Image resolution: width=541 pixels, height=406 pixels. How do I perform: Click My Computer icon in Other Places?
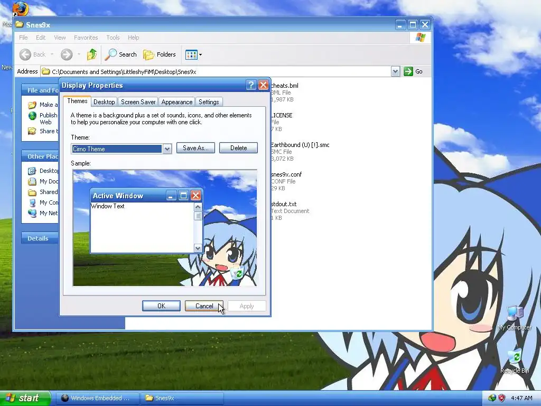(x=32, y=202)
